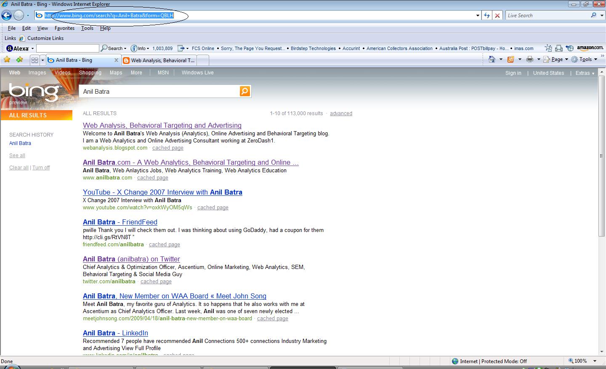Stop loading with the red X button

pos(497,16)
